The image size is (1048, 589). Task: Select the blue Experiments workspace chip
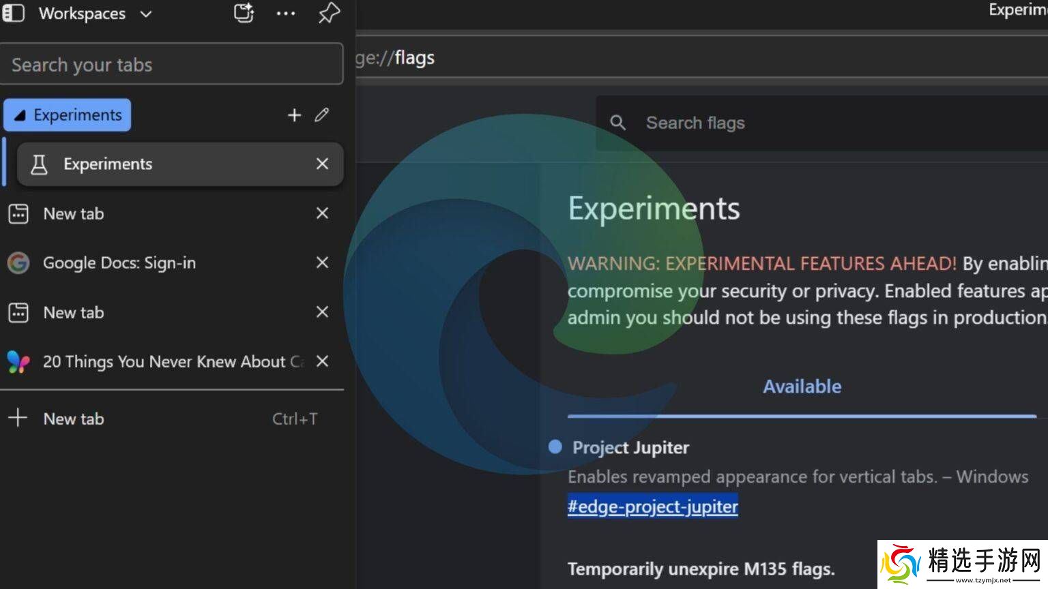68,115
